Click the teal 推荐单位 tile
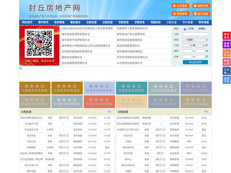This screenshot has height=173, width=231. [x=132, y=88]
